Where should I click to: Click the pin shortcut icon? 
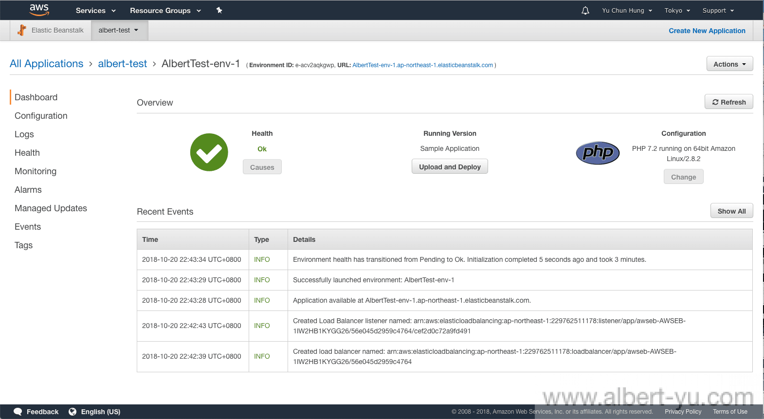[219, 10]
